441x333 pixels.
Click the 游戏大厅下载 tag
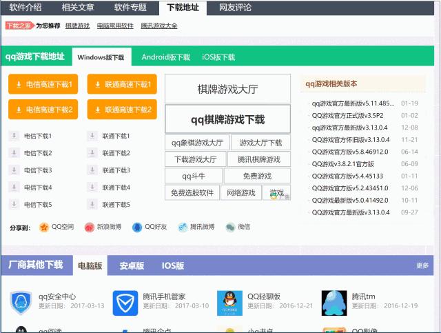pos(260,143)
